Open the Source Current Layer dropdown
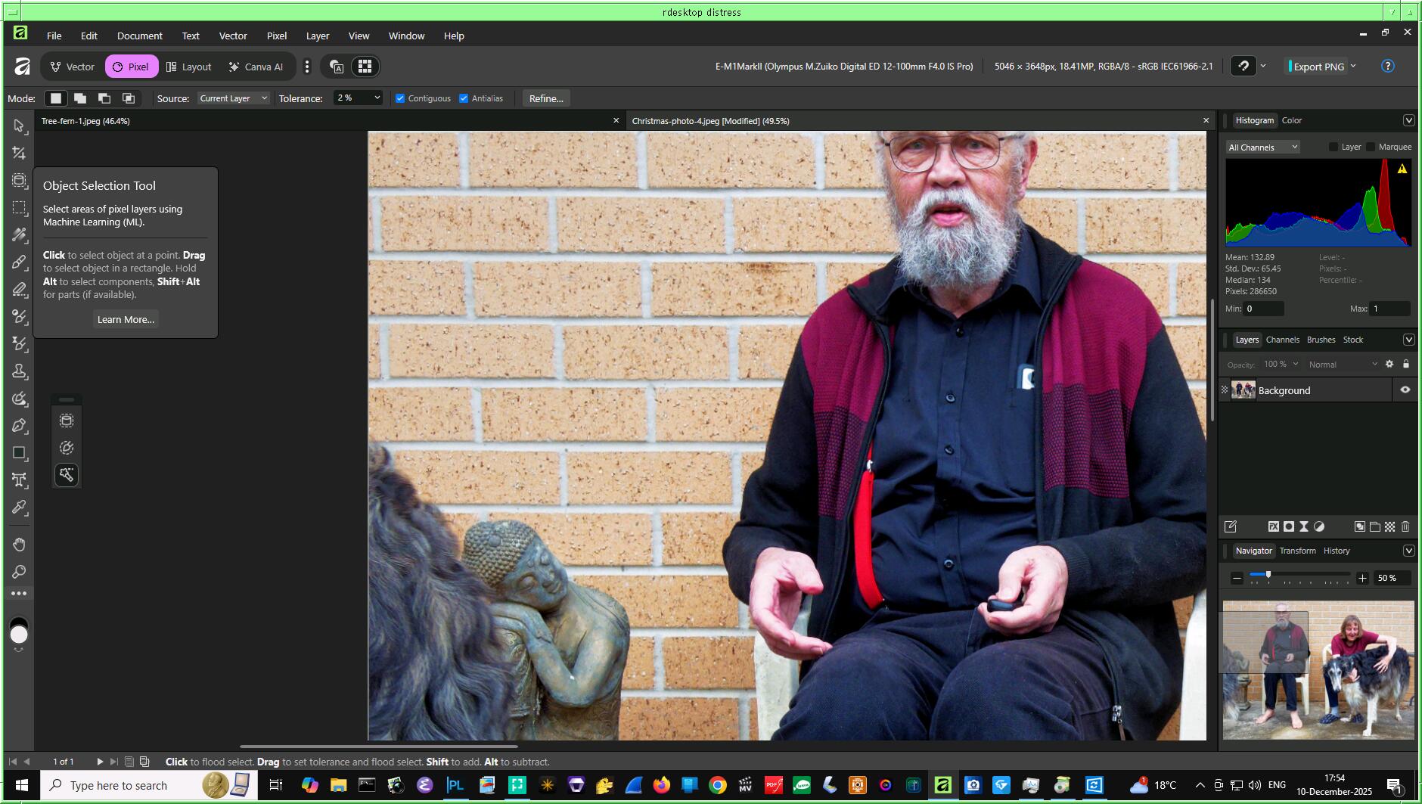This screenshot has width=1422, height=804. pos(233,98)
